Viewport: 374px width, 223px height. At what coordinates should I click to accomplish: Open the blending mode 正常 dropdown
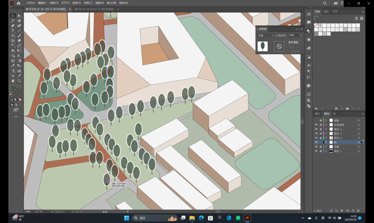(x=266, y=36)
